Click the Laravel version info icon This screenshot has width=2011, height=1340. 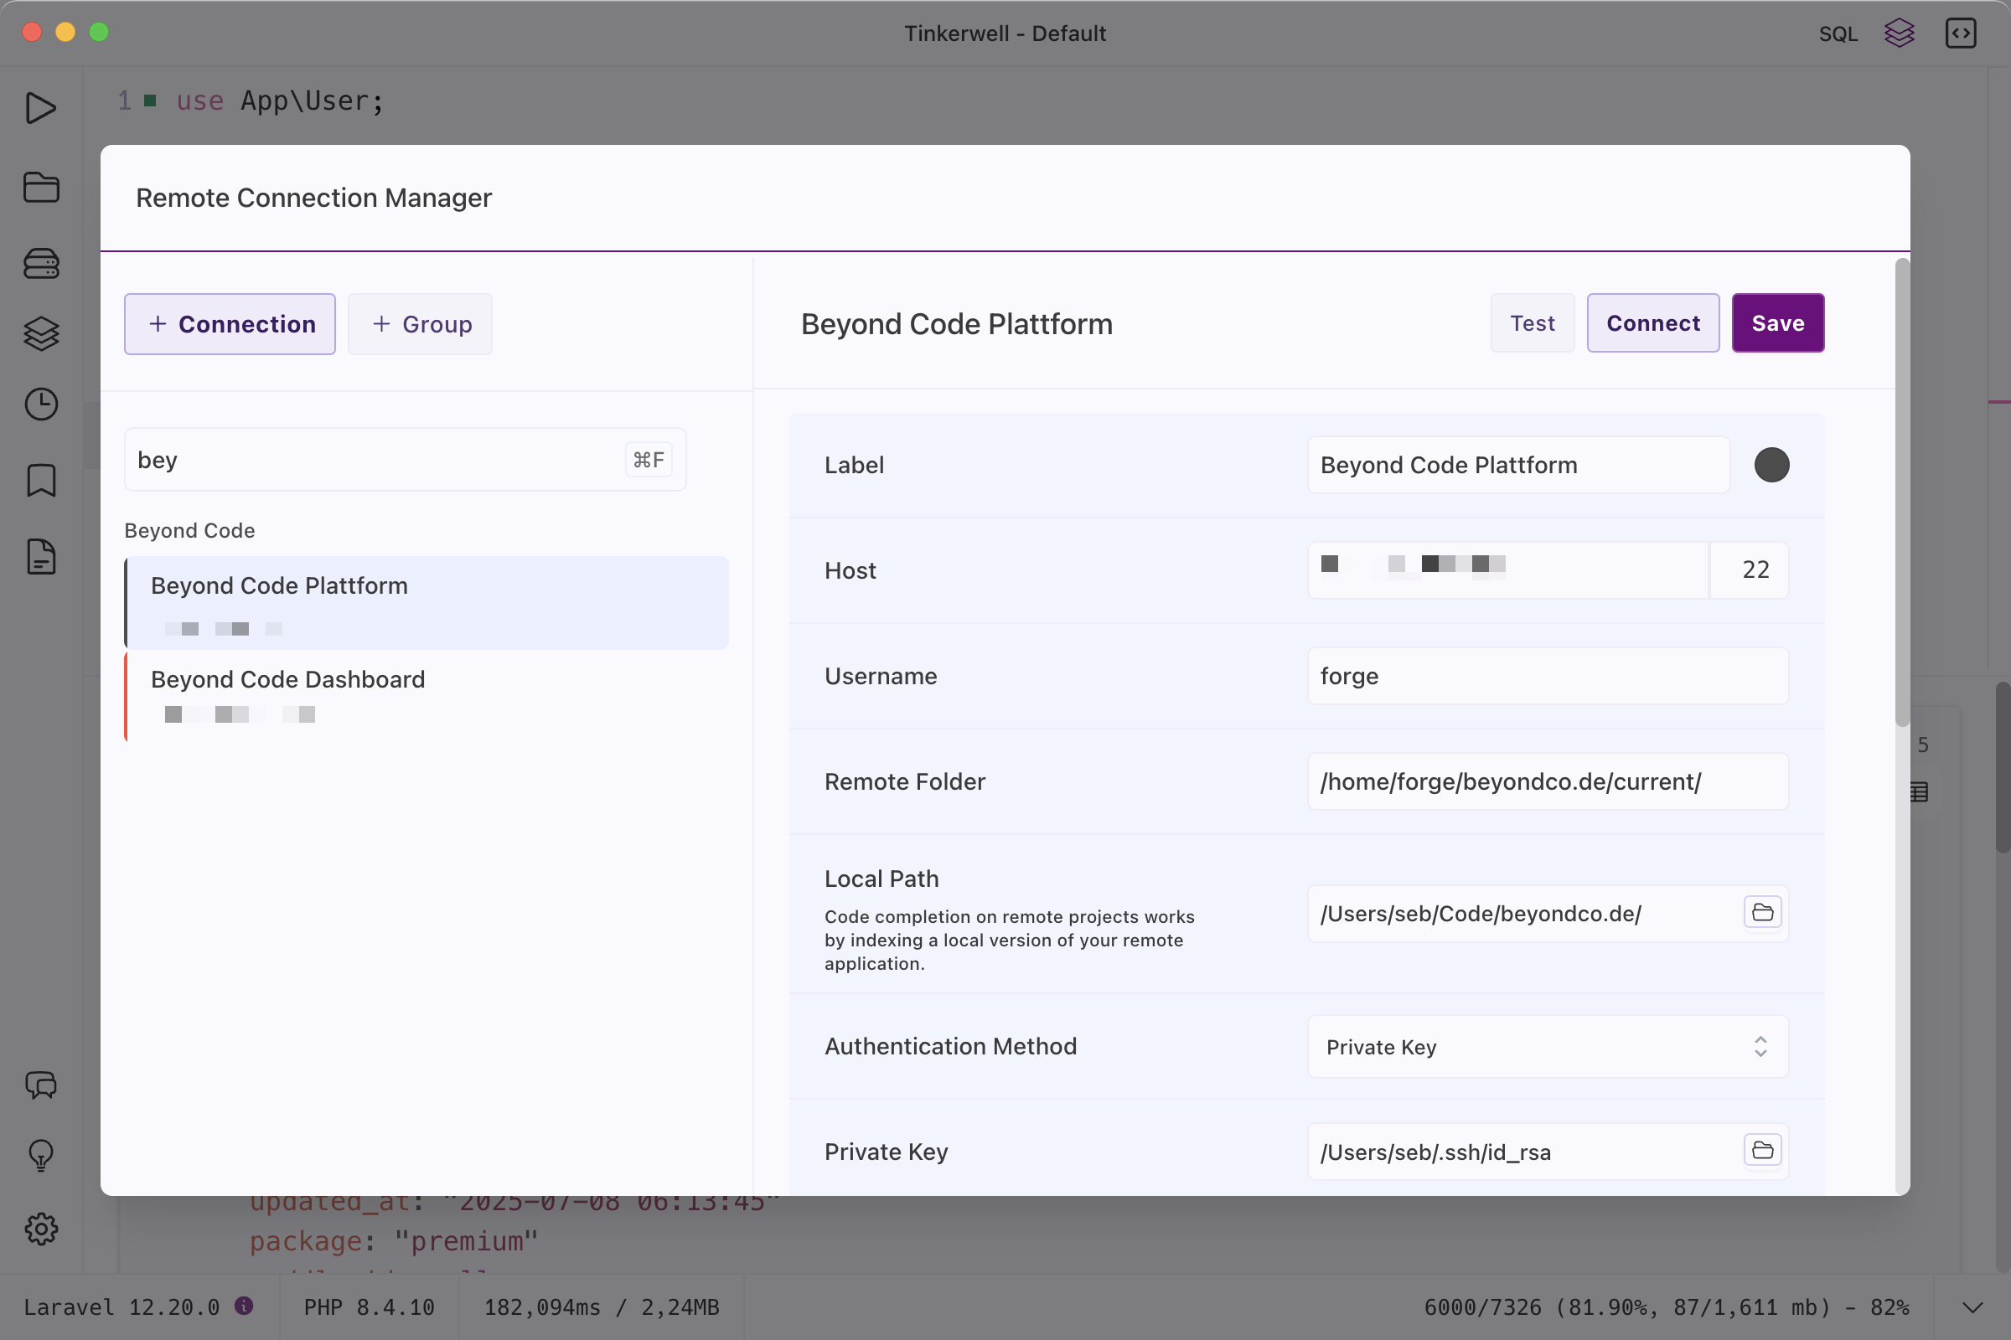click(x=244, y=1306)
